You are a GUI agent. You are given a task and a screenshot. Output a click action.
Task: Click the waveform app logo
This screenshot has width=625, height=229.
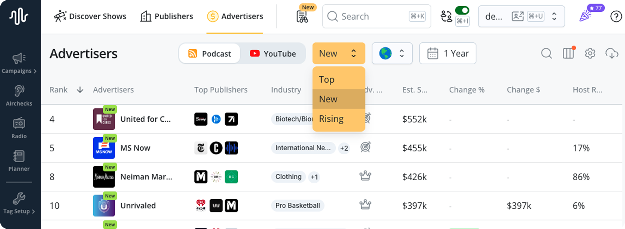click(x=19, y=16)
